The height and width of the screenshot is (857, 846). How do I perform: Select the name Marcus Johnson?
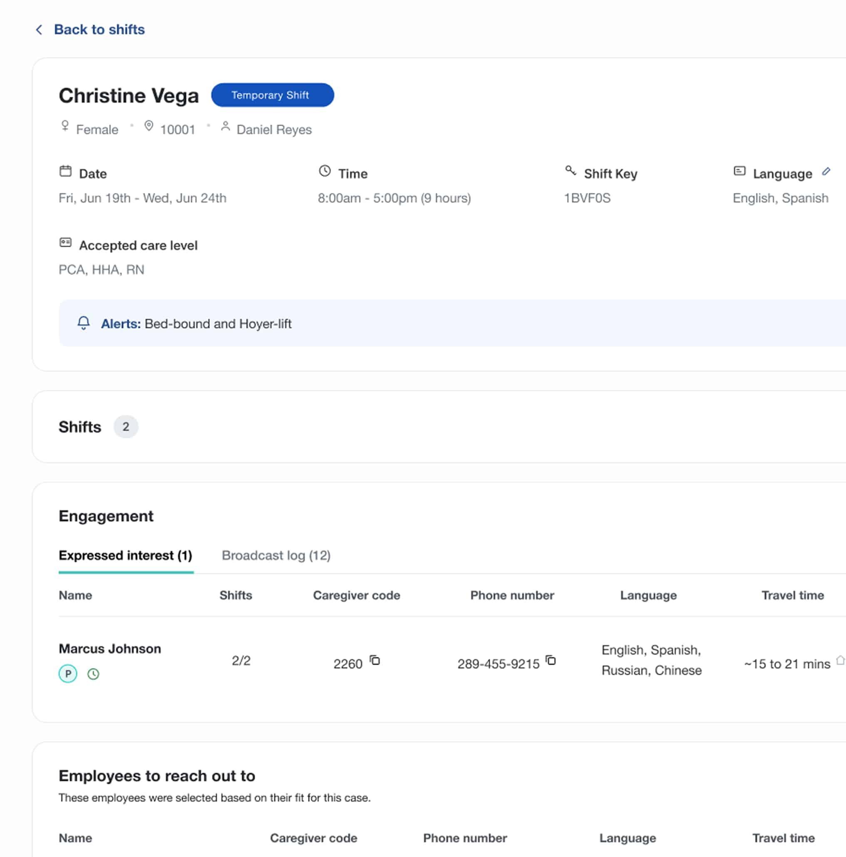[110, 649]
